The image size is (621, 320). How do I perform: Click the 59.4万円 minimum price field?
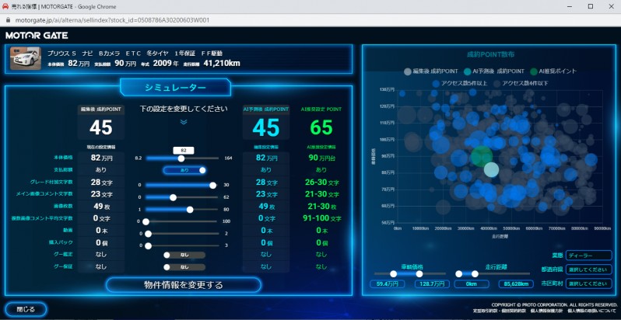(x=388, y=283)
